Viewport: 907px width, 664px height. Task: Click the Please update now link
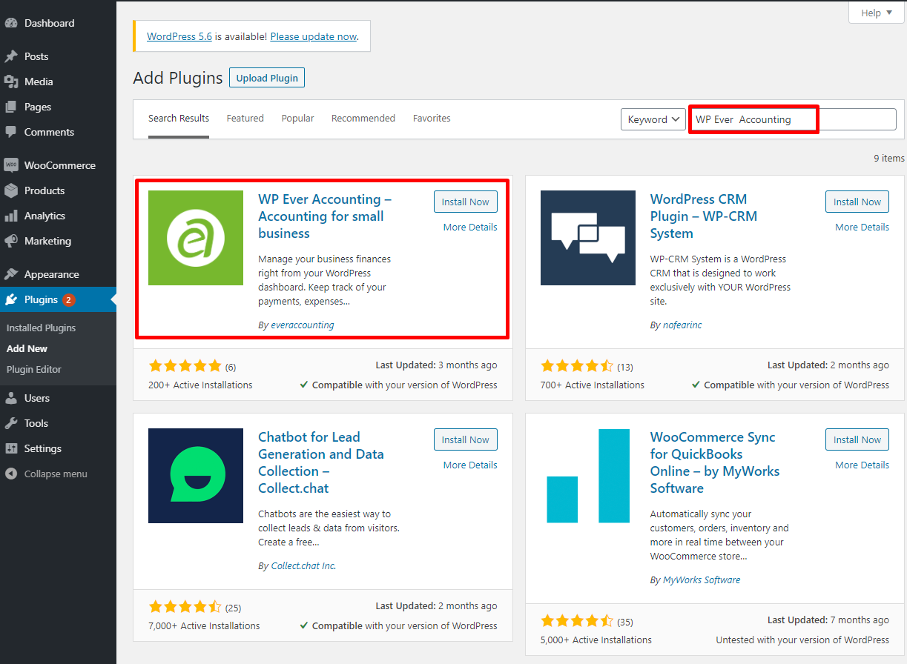tap(314, 36)
